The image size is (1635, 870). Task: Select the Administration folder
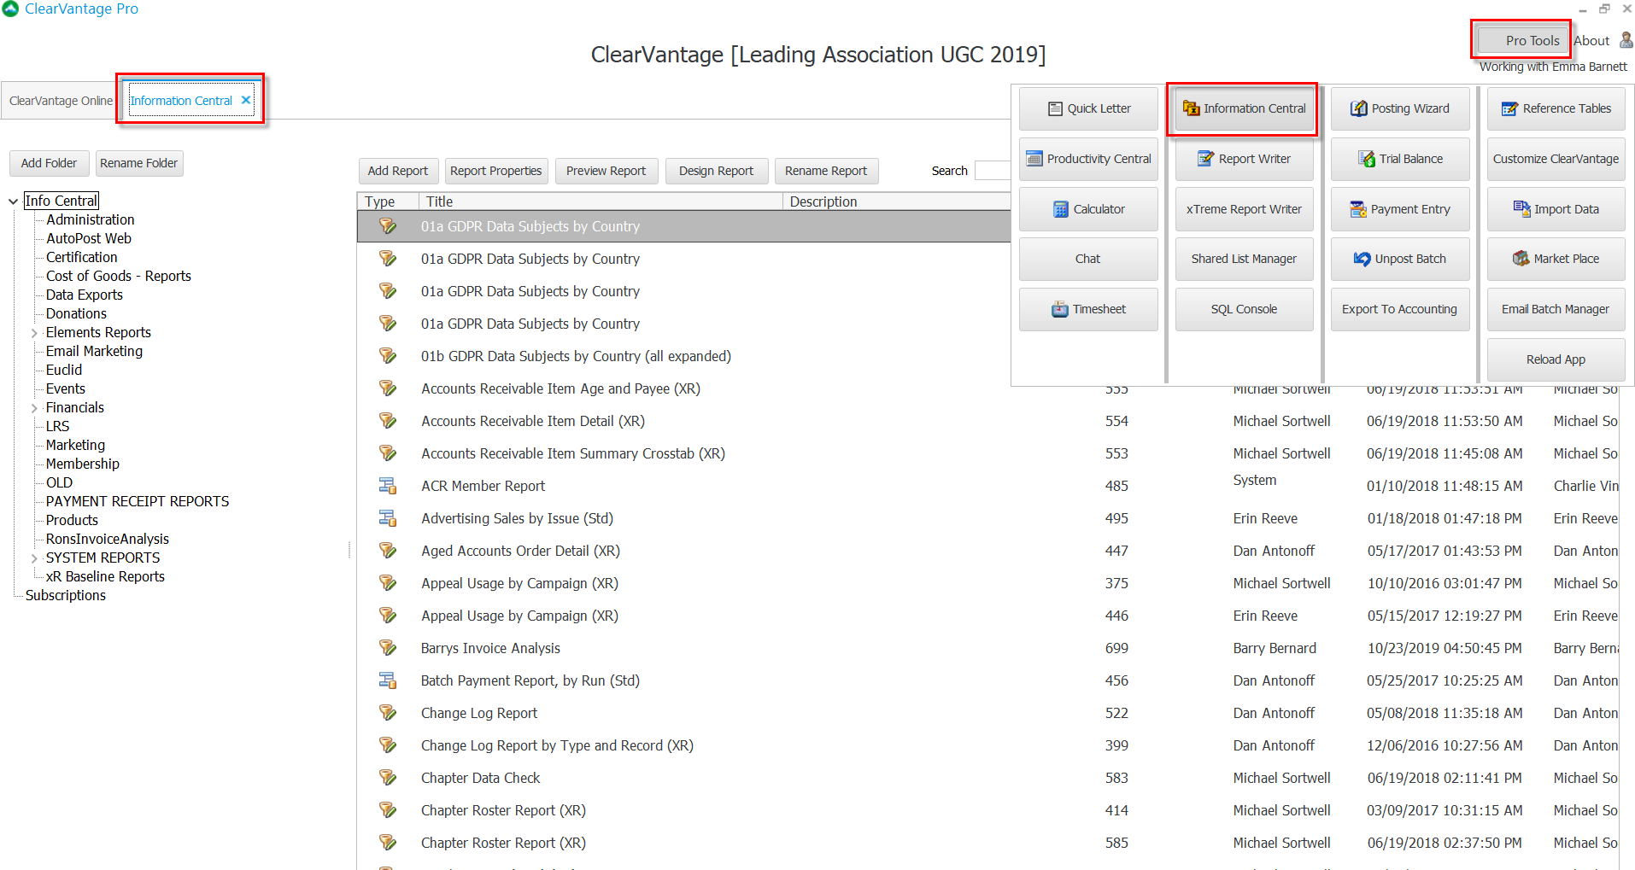point(91,220)
